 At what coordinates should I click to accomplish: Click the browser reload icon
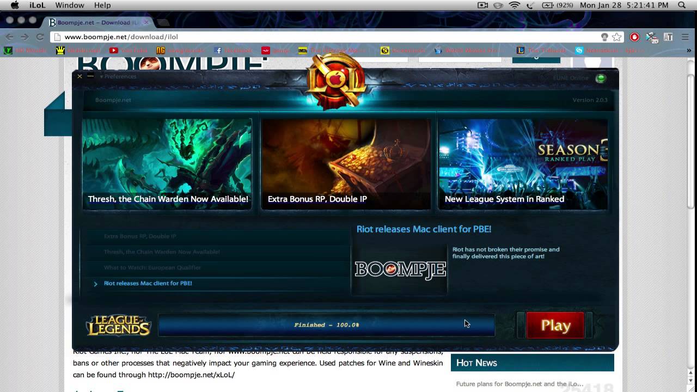(x=40, y=37)
